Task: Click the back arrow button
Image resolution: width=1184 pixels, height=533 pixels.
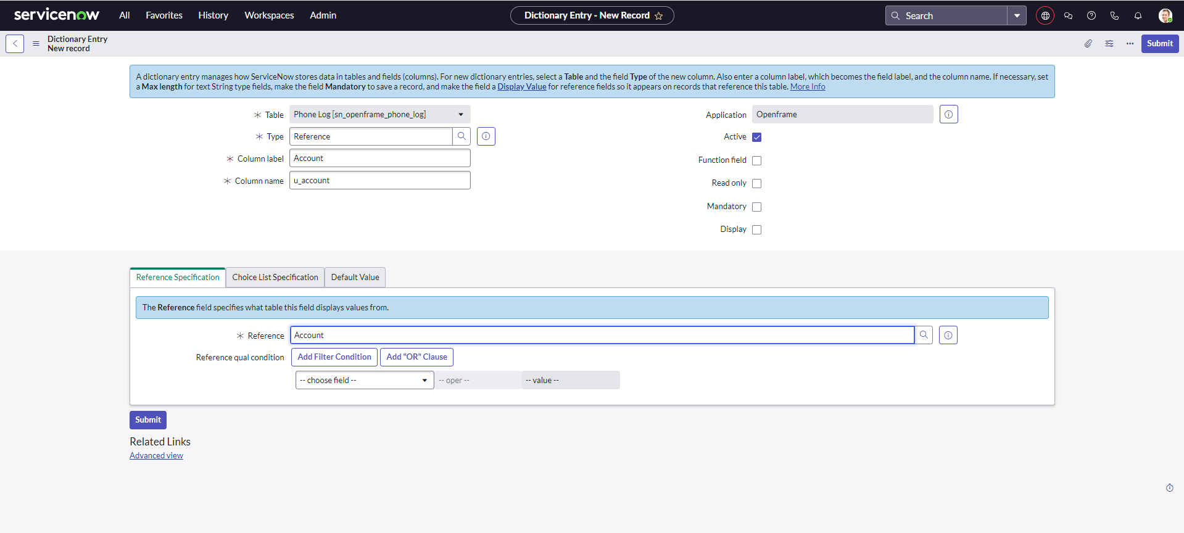Action: click(15, 44)
